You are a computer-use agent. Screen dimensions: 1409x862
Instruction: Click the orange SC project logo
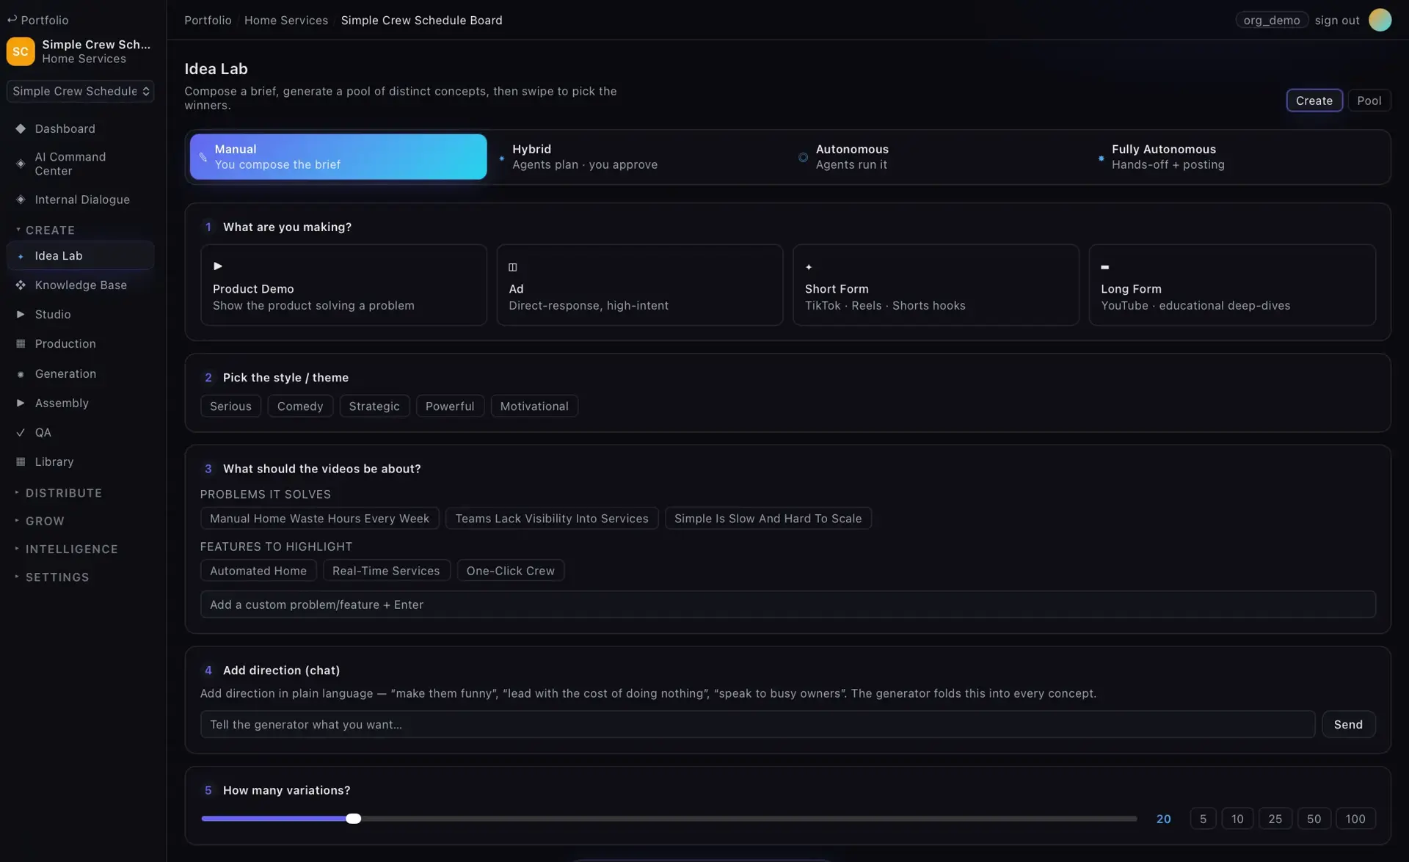click(21, 51)
